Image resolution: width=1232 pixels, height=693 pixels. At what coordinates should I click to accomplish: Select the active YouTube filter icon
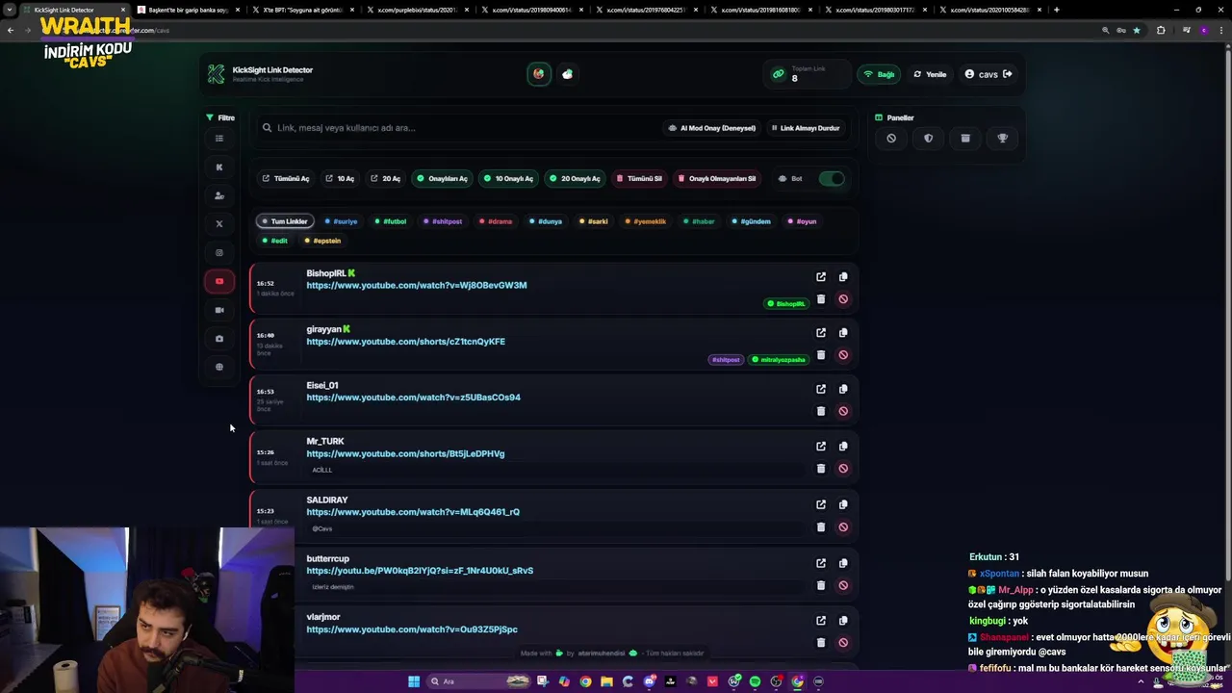click(219, 281)
